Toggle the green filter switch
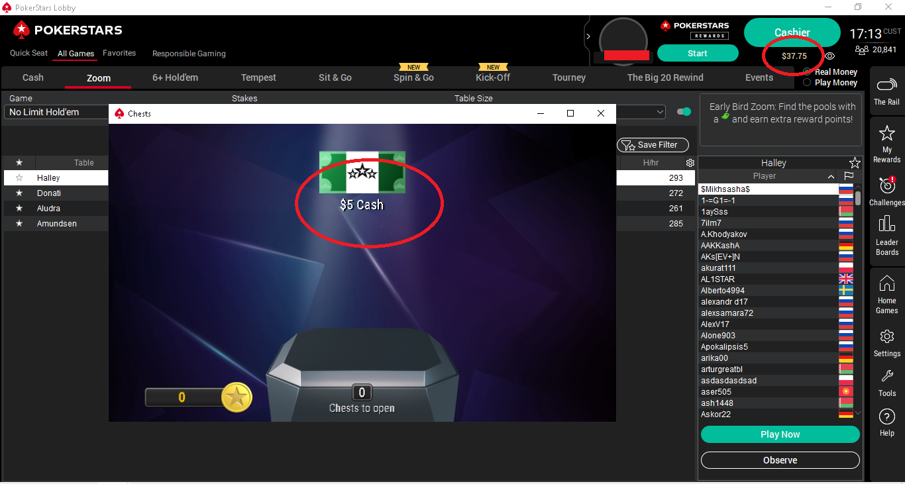 pyautogui.click(x=684, y=112)
